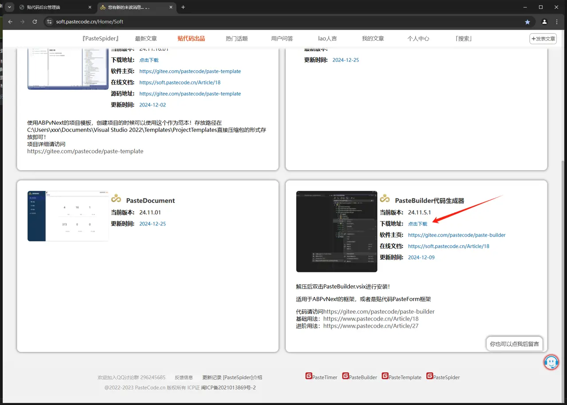The height and width of the screenshot is (405, 567).
Task: Open the 「搜索」 nav item
Action: [x=464, y=38]
